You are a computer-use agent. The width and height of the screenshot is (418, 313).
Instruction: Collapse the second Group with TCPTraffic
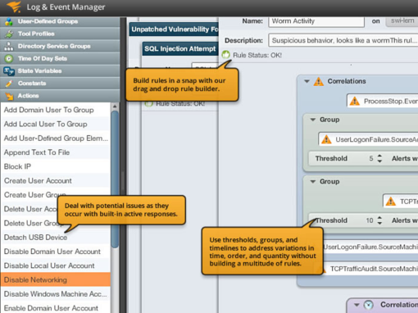pyautogui.click(x=313, y=182)
